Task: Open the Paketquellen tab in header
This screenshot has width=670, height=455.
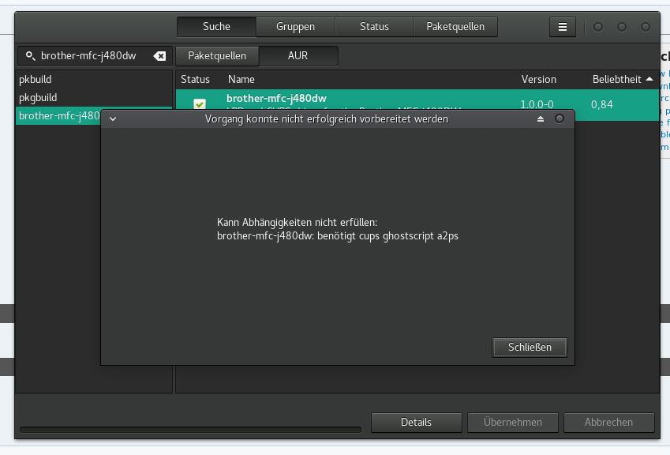Action: point(455,27)
